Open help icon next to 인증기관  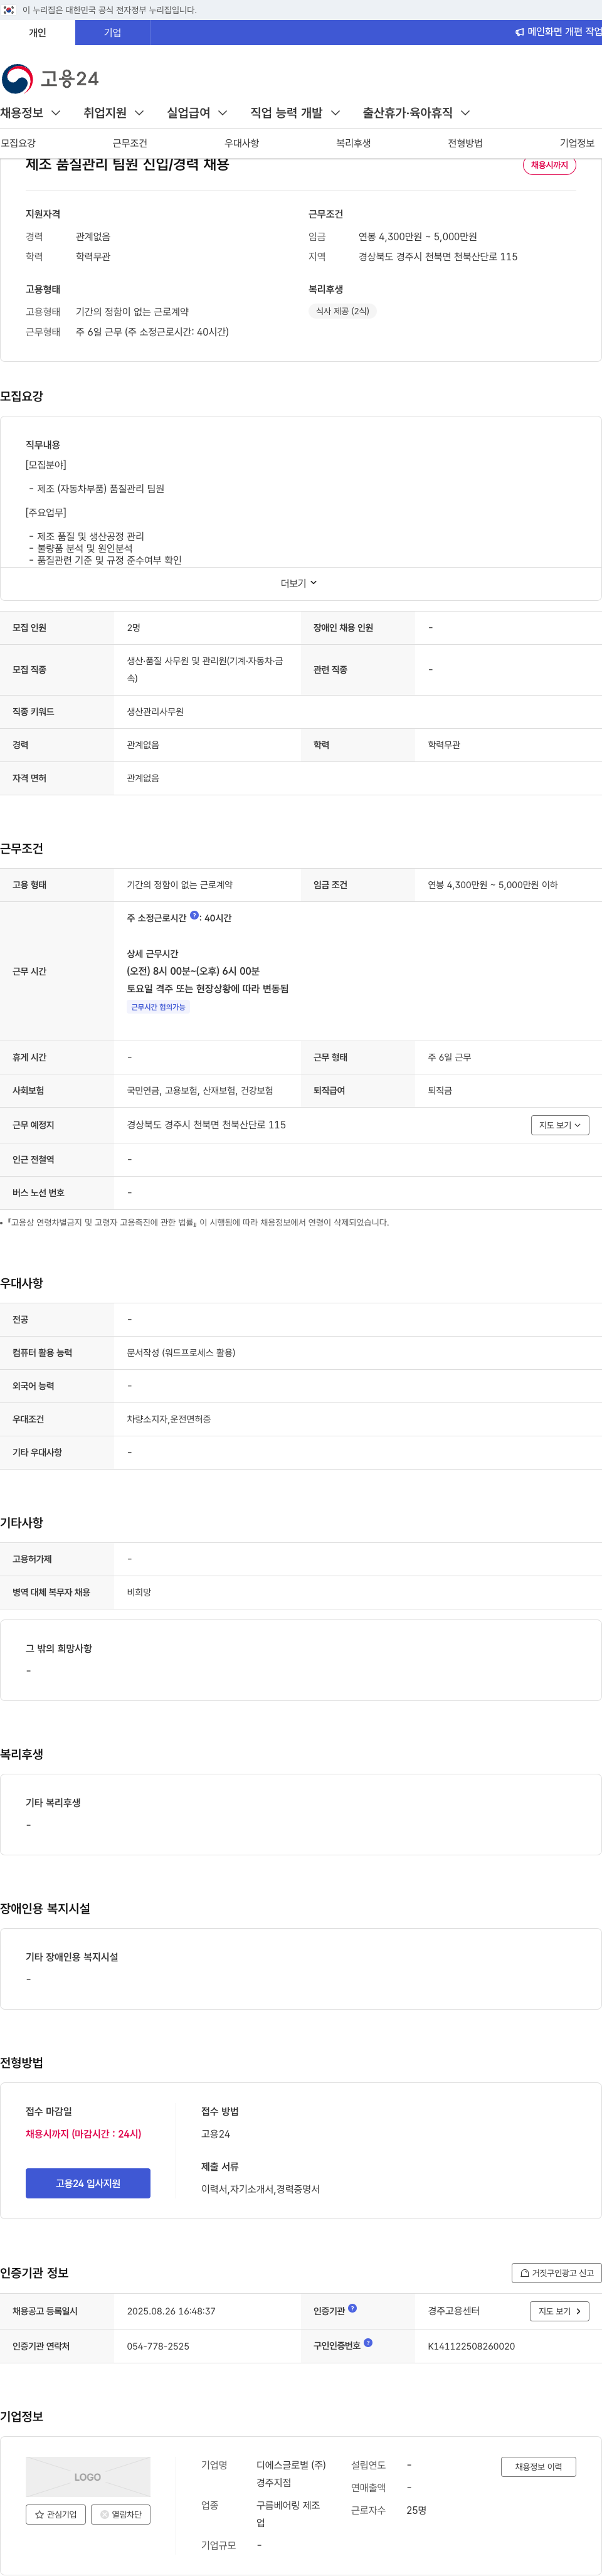[352, 2309]
